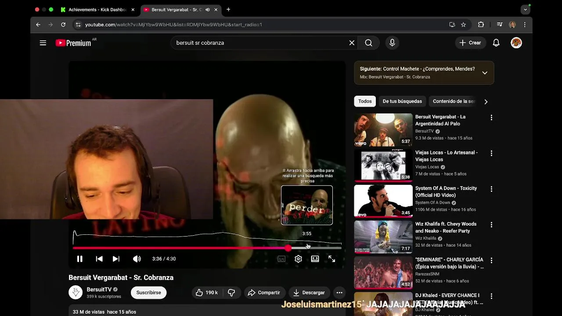Start voice search with microphone
This screenshot has width=562, height=316.
[392, 43]
